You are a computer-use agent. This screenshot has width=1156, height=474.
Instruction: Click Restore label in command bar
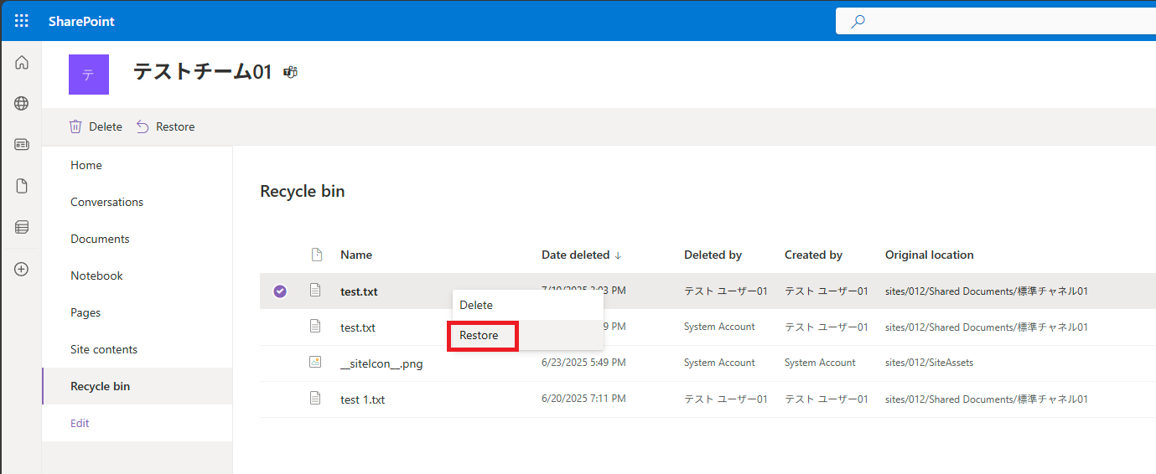(x=175, y=126)
